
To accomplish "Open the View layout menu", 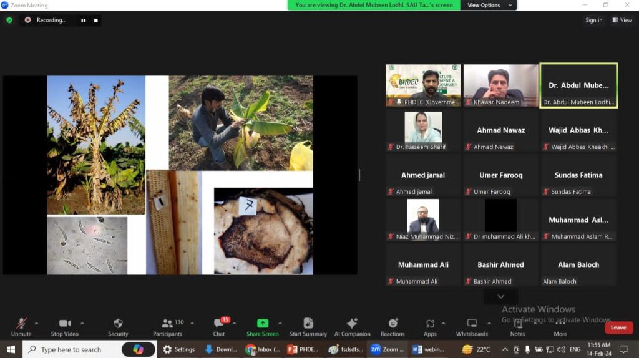I will pyautogui.click(x=622, y=20).
